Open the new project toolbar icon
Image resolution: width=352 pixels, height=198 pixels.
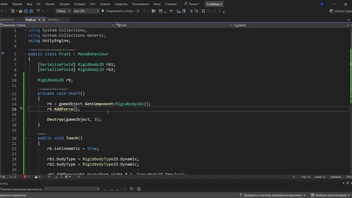coord(13,11)
